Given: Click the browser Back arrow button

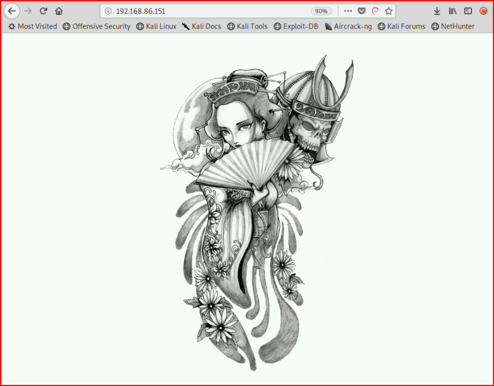Looking at the screenshot, I should [x=12, y=11].
